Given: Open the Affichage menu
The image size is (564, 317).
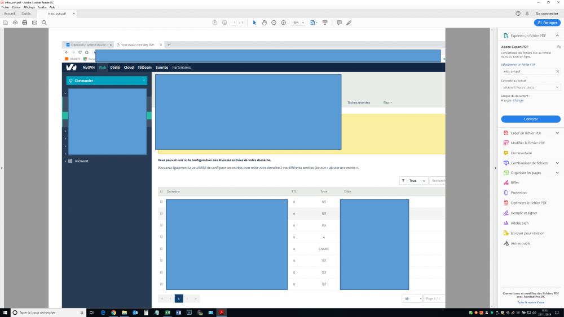Looking at the screenshot, I should (x=29, y=7).
